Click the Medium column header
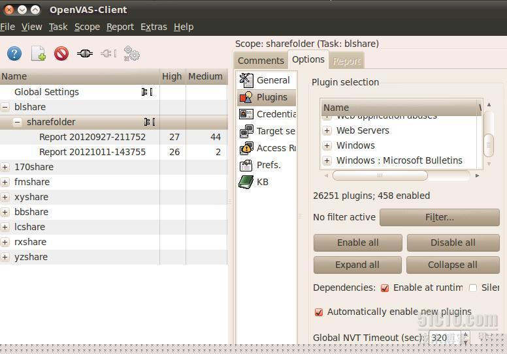 pos(206,76)
